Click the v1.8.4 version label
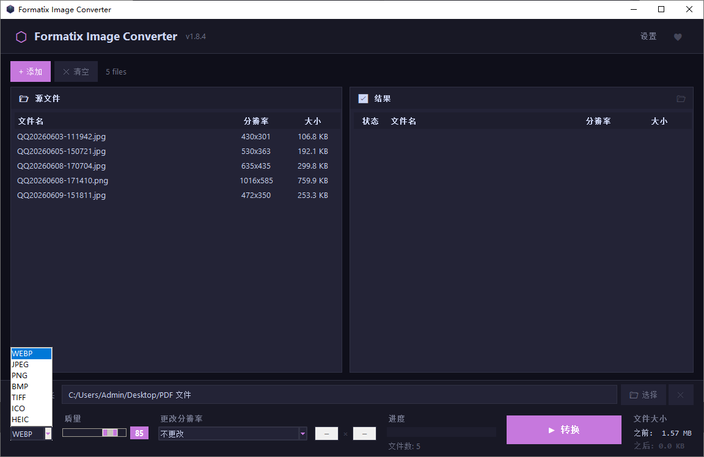Screen dimensions: 704x457 196,37
